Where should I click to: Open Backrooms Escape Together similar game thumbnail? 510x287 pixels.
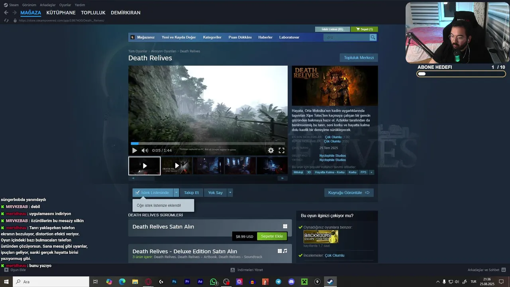pos(321,237)
